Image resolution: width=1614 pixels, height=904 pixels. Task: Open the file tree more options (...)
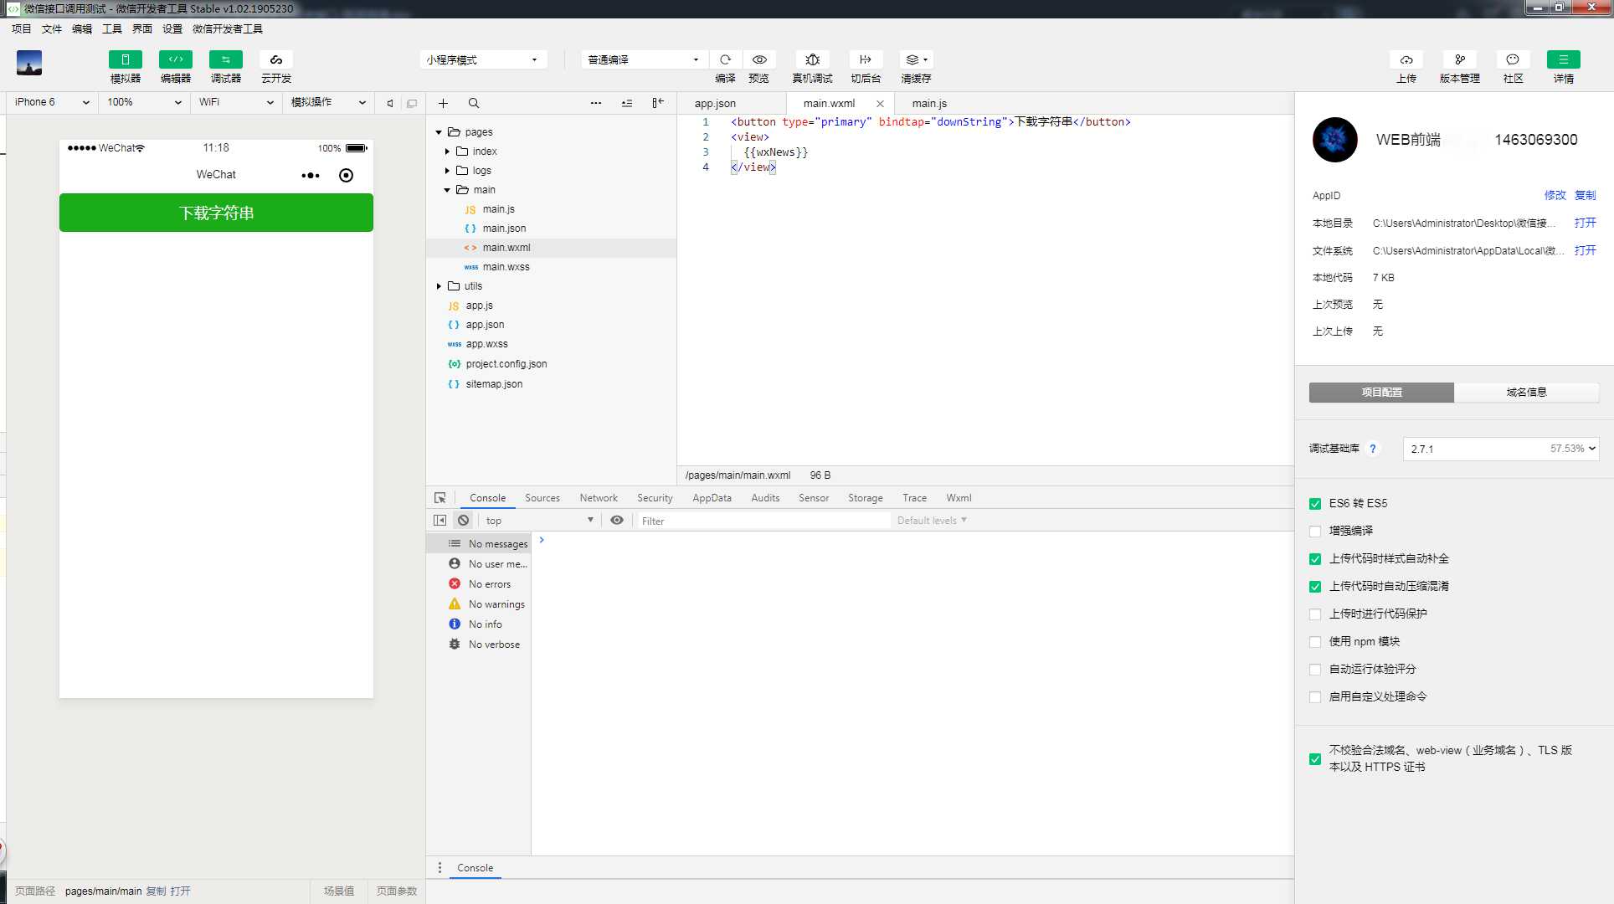click(x=596, y=103)
